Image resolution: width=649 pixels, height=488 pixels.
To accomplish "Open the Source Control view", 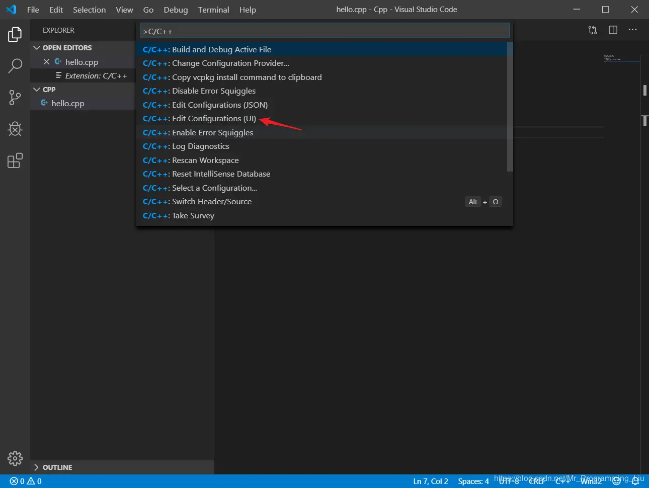I will [15, 98].
